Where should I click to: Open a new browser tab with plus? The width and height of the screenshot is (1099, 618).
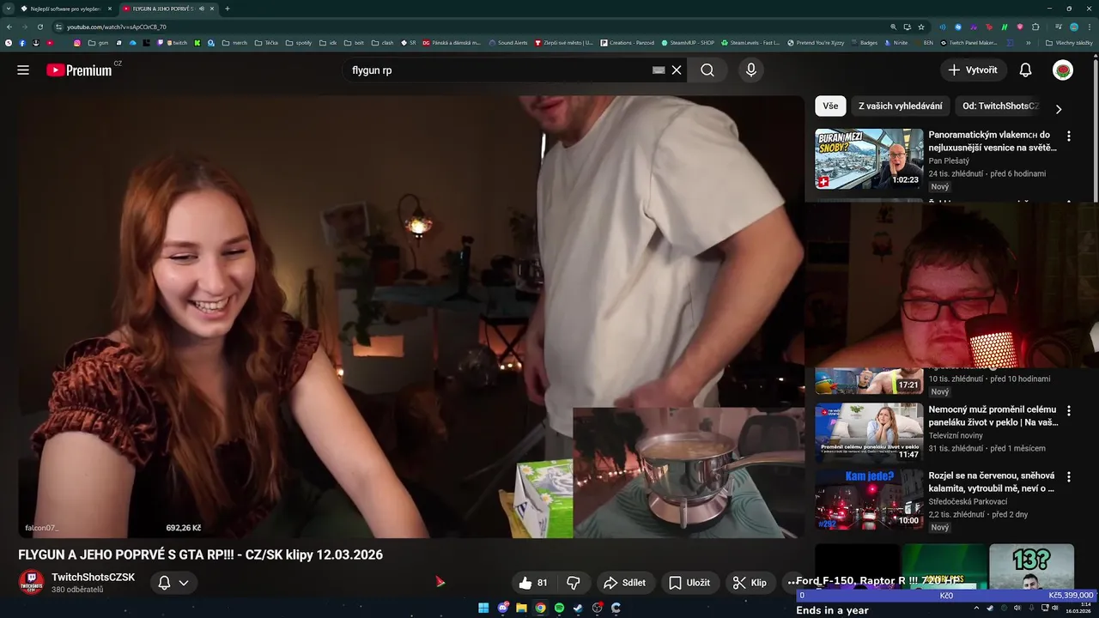(228, 9)
